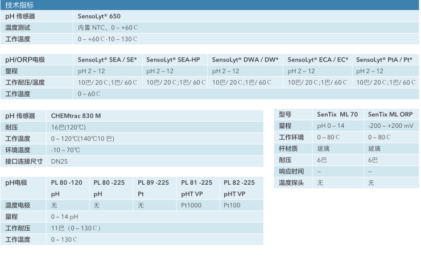421x258 pixels.
Task: Select the SensoLyt® ECA / EC* column header
Action: click(318, 60)
